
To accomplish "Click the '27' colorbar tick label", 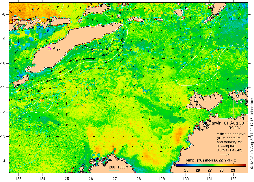I will click(x=210, y=170).
